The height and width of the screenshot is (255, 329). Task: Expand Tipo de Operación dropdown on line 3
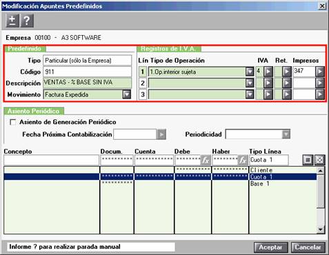click(x=250, y=94)
